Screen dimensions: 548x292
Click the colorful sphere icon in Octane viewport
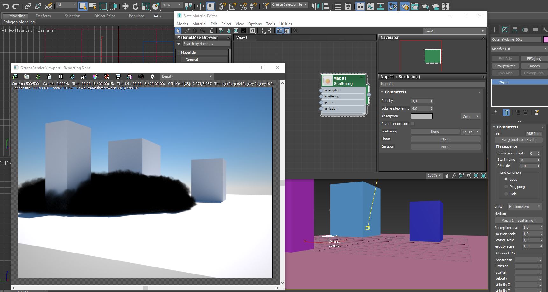point(95,76)
